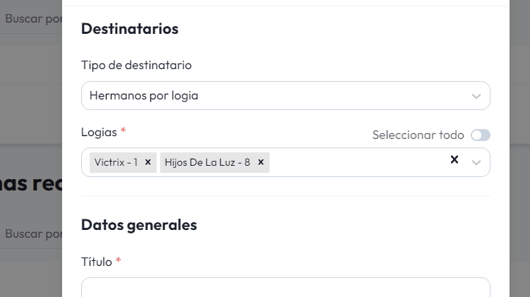Enable the Seleccionar todo switch
The width and height of the screenshot is (530, 297).
[480, 135]
